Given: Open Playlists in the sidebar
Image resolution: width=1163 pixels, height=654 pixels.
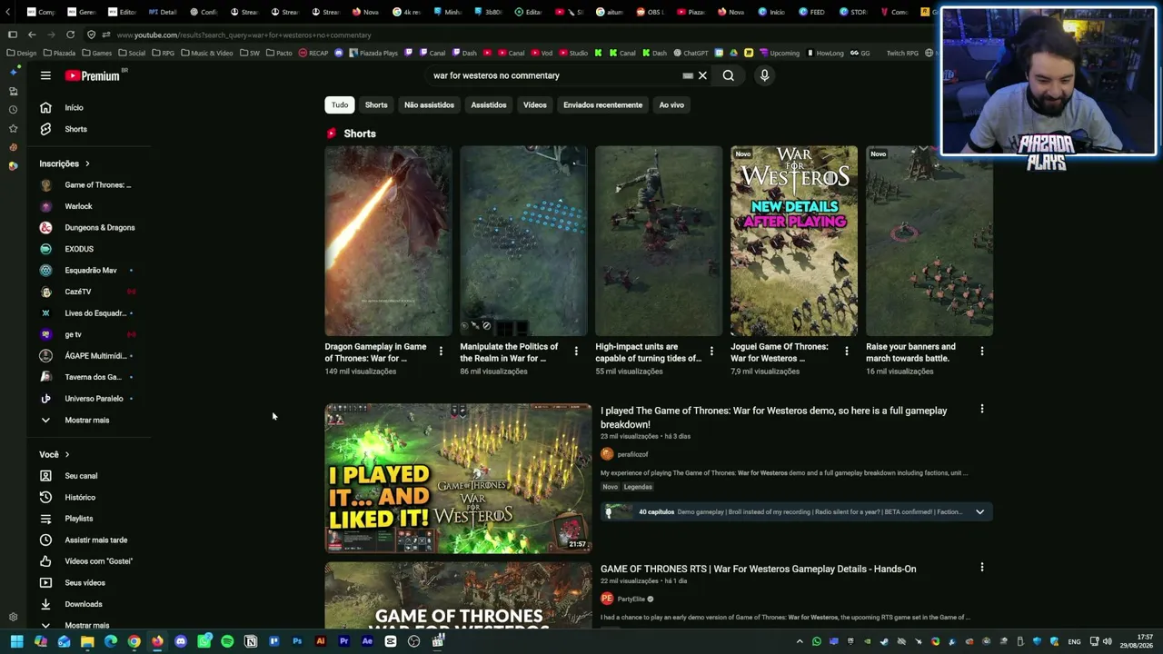Looking at the screenshot, I should (x=91, y=519).
